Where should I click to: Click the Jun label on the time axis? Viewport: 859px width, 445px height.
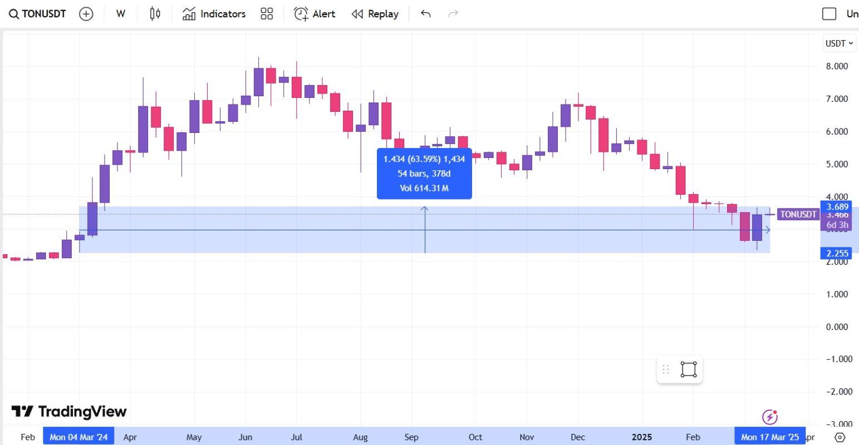click(x=246, y=437)
